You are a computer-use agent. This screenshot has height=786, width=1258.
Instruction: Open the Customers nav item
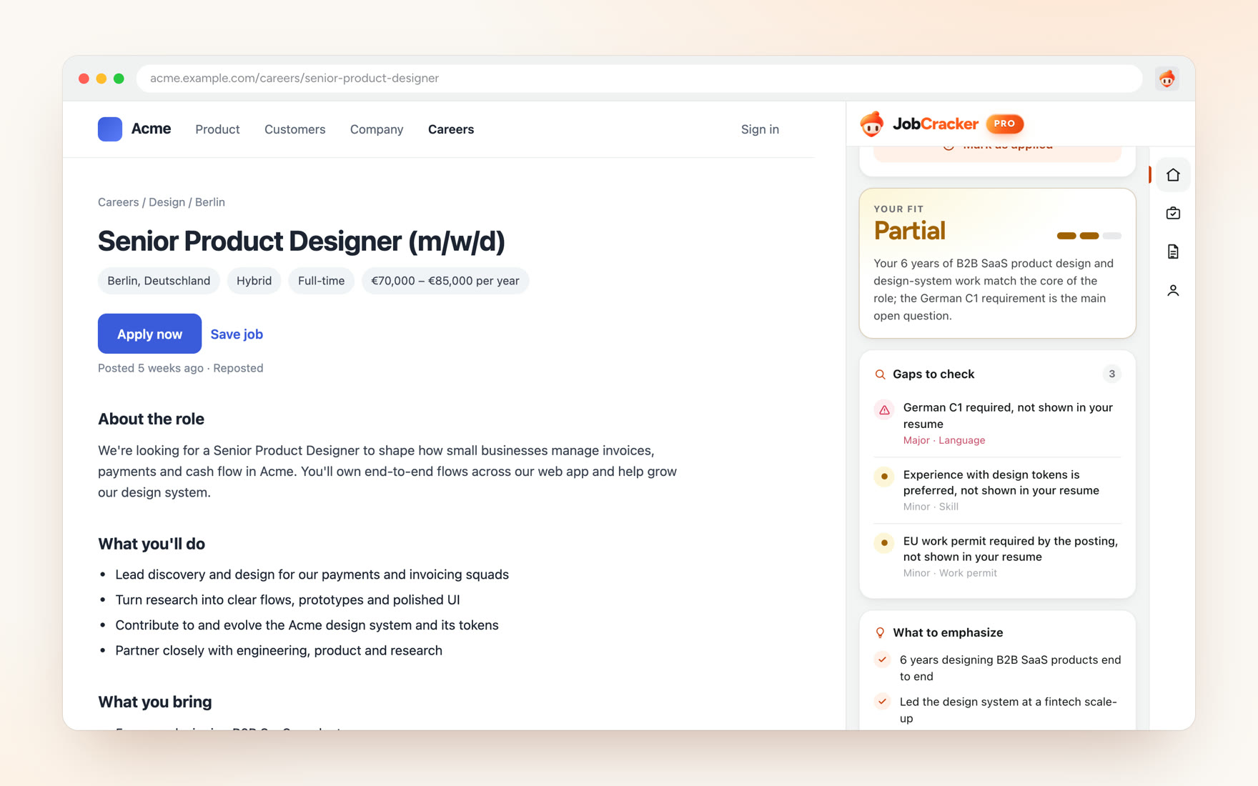click(x=294, y=129)
